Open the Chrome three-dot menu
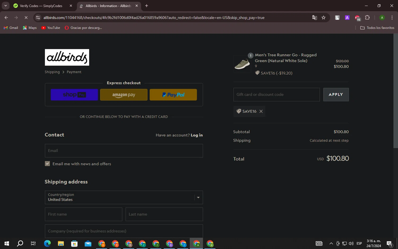Screen dimensions: 398x249 392,18
